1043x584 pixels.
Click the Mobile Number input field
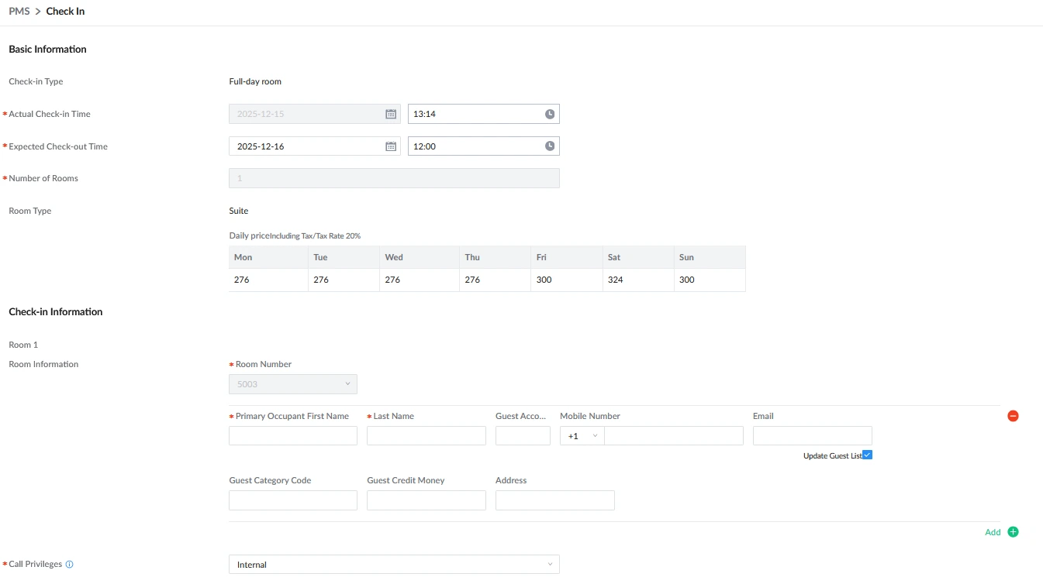(673, 435)
